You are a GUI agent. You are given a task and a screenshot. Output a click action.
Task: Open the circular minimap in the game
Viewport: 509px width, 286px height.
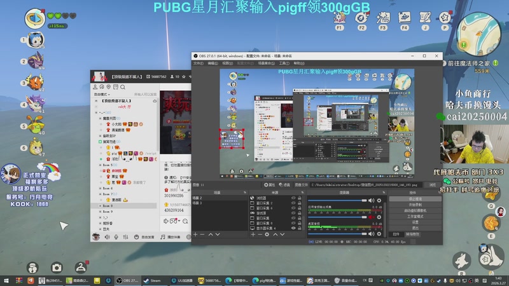pos(478,34)
